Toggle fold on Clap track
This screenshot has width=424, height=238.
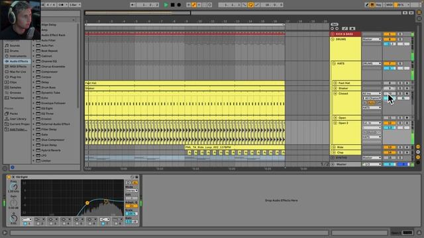tap(334, 153)
